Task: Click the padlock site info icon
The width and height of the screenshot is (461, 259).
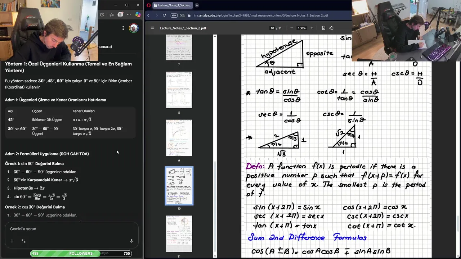Action: coord(189,15)
